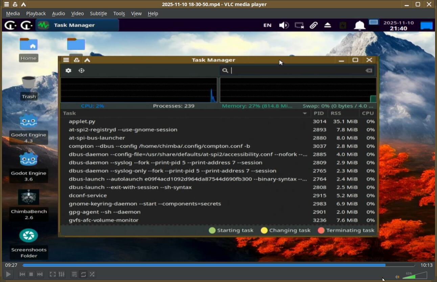
Task: Open the View menu
Action: click(x=136, y=14)
